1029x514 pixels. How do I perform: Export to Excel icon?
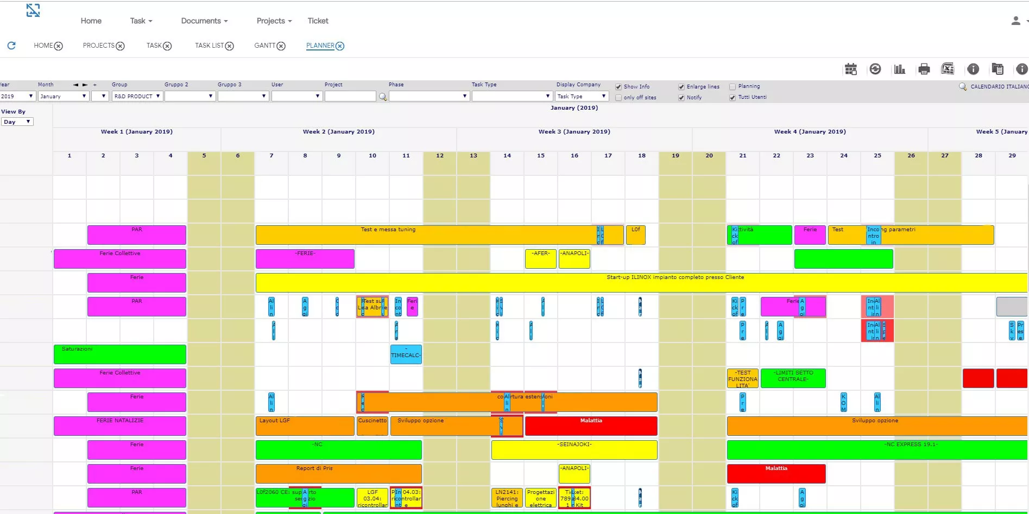pos(948,69)
